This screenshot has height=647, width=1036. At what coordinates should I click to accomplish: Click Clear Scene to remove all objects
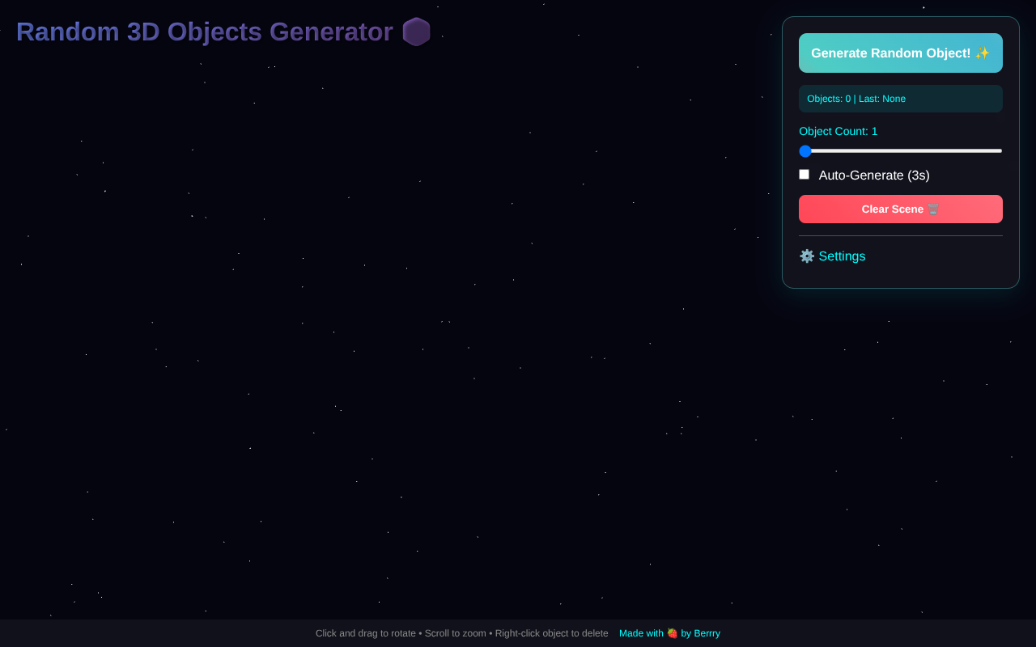pos(901,209)
